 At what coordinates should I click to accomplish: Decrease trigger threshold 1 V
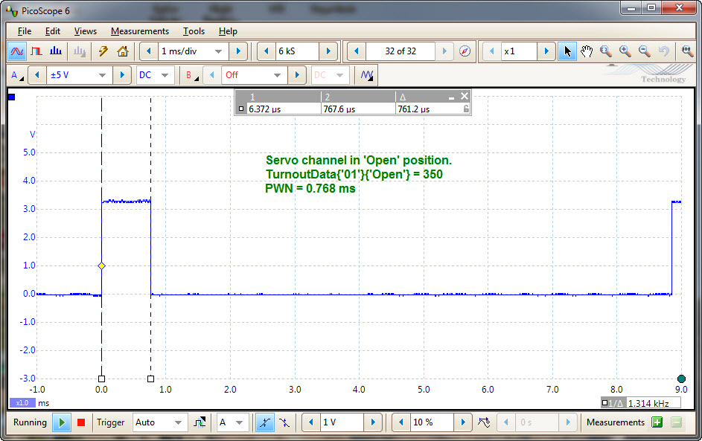point(310,422)
